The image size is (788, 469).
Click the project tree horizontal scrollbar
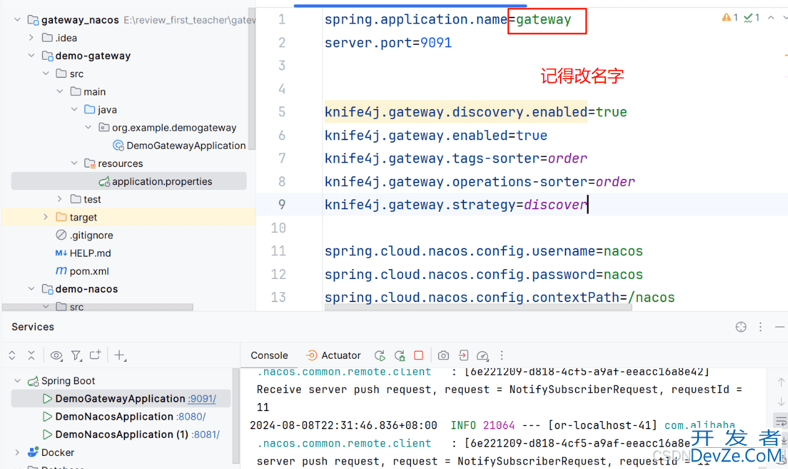click(98, 307)
